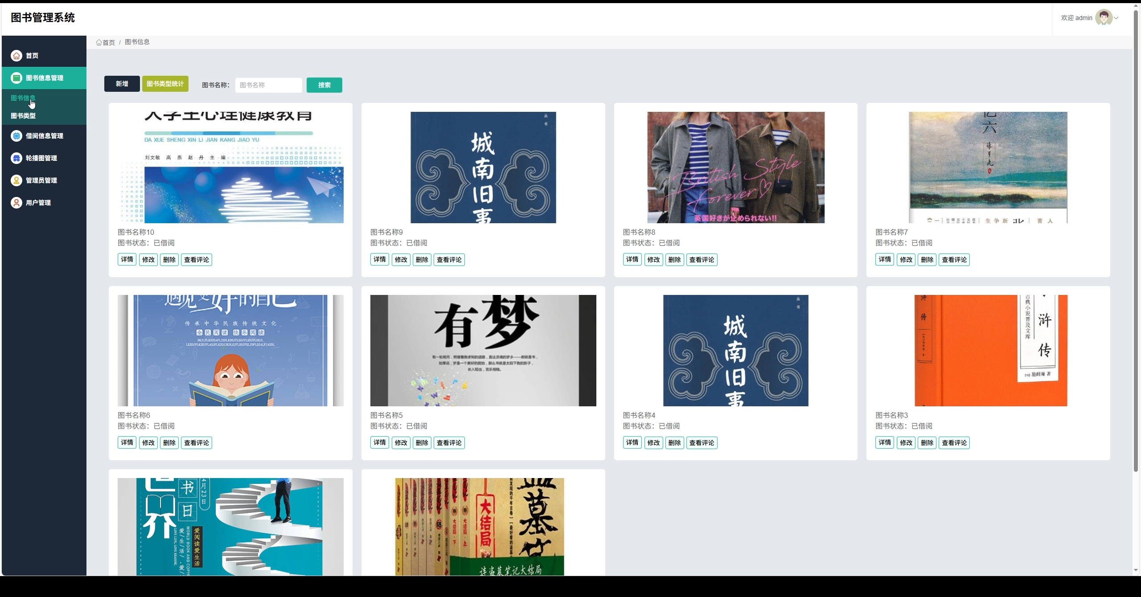Click the 图书名称10 cover image

(230, 168)
